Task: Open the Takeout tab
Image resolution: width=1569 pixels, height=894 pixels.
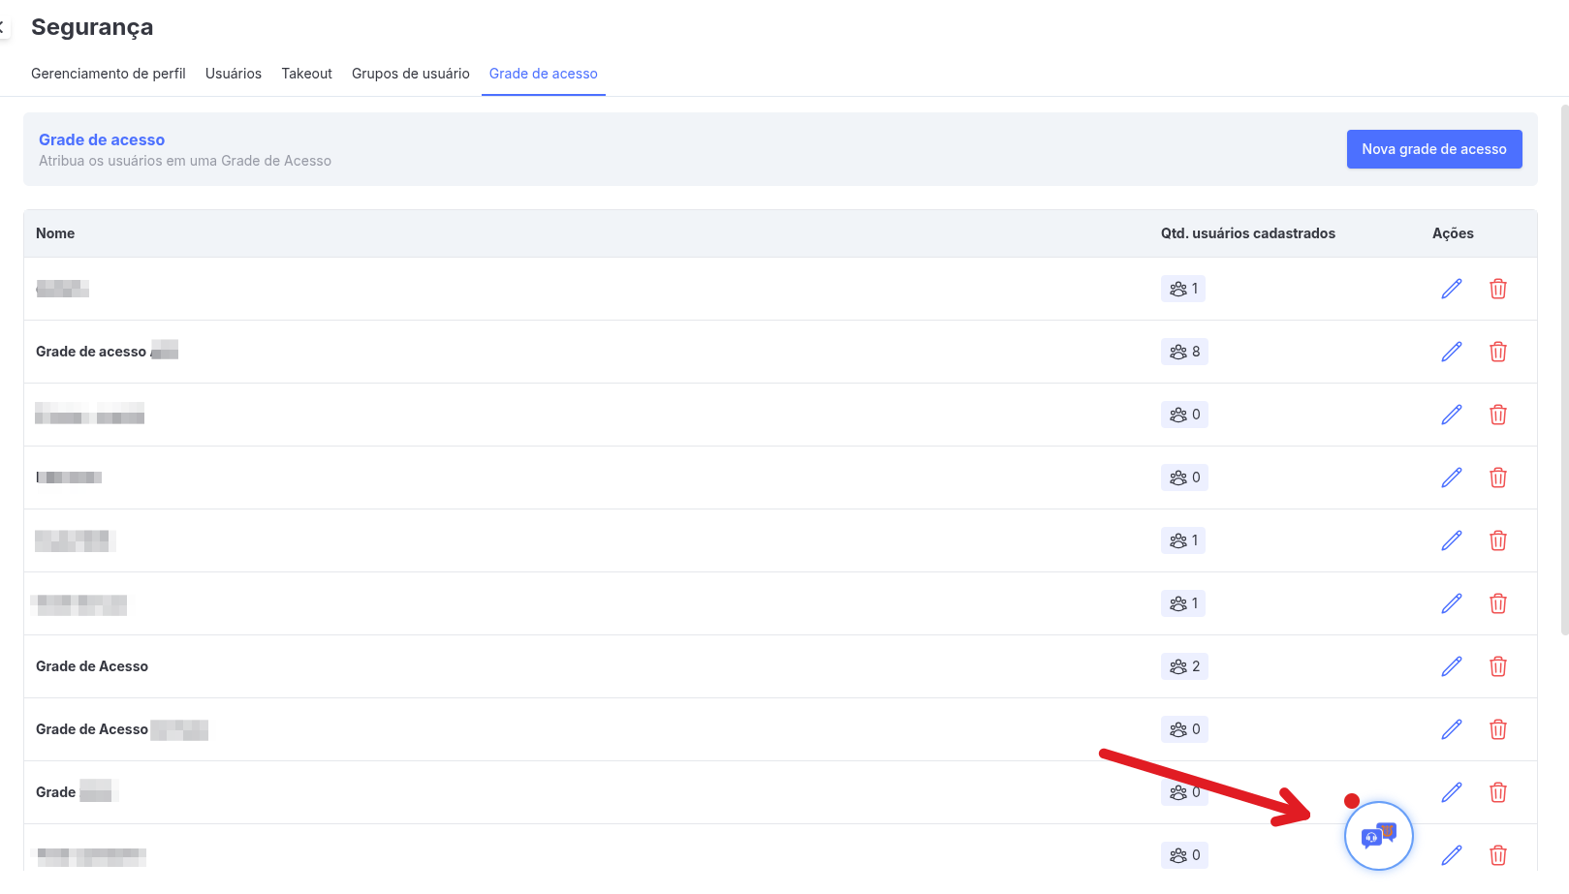Action: point(306,74)
